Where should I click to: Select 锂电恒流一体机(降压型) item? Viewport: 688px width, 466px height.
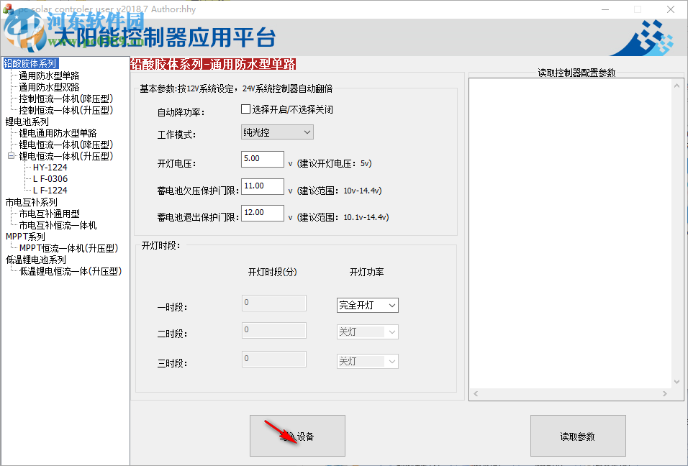(65, 145)
